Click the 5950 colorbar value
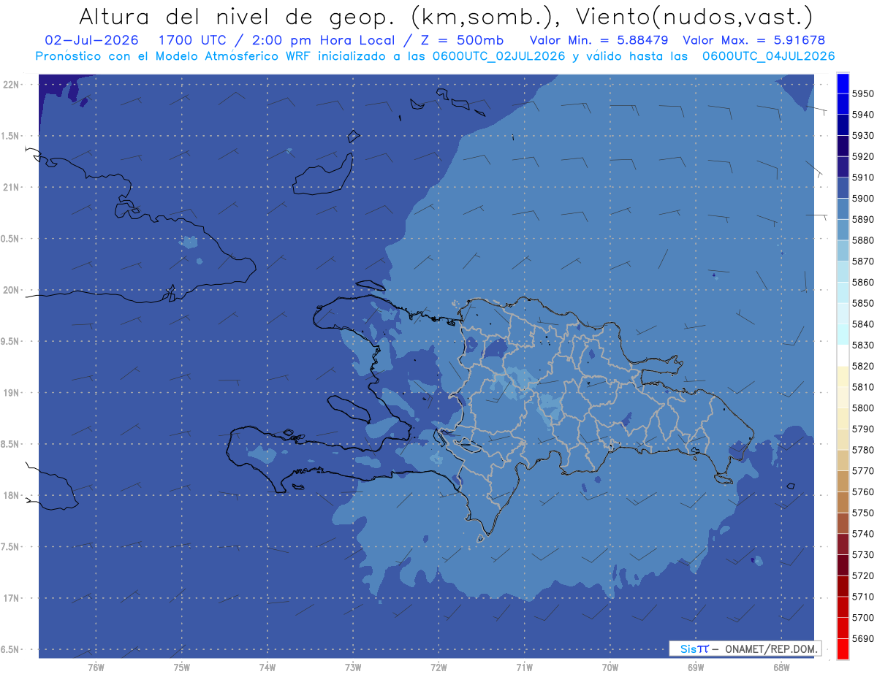Image resolution: width=877 pixels, height=677 pixels. point(862,93)
